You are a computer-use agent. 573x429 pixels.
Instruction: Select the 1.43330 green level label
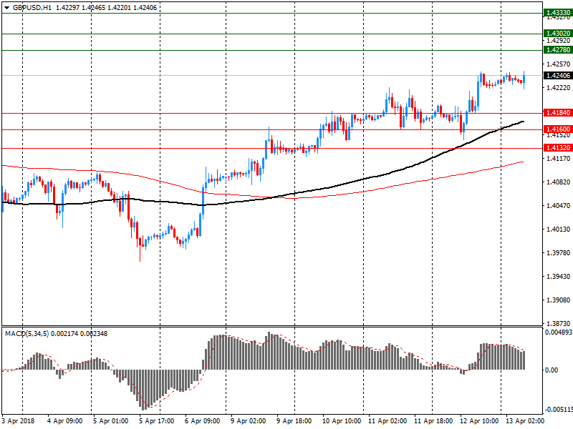(558, 13)
